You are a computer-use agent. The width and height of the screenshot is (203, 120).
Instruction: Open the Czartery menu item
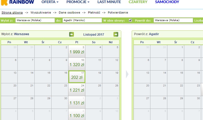pos(138,2)
